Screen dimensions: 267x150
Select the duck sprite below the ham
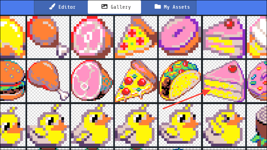click(x=92, y=125)
